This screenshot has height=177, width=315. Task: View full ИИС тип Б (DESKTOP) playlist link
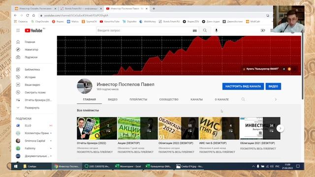(217, 152)
